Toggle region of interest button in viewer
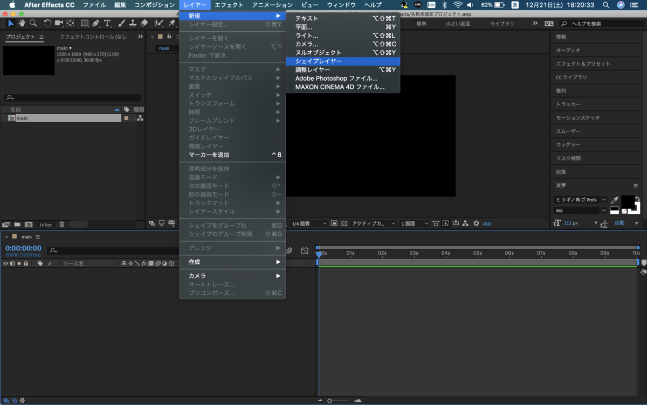 [x=334, y=224]
